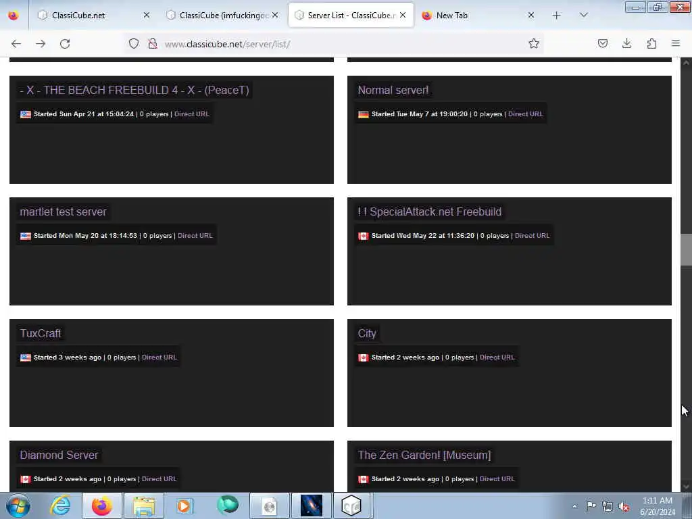This screenshot has height=519, width=692.
Task: Expand the list all tabs dropdown
Action: [583, 16]
